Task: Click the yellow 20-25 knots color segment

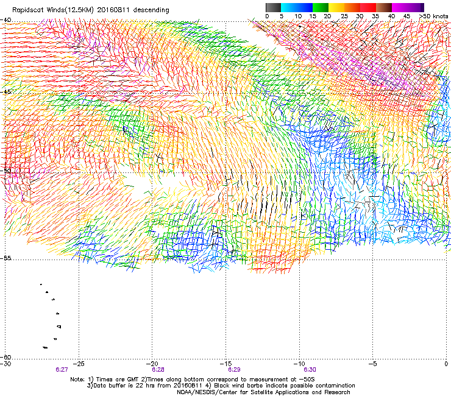Action: pos(336,7)
